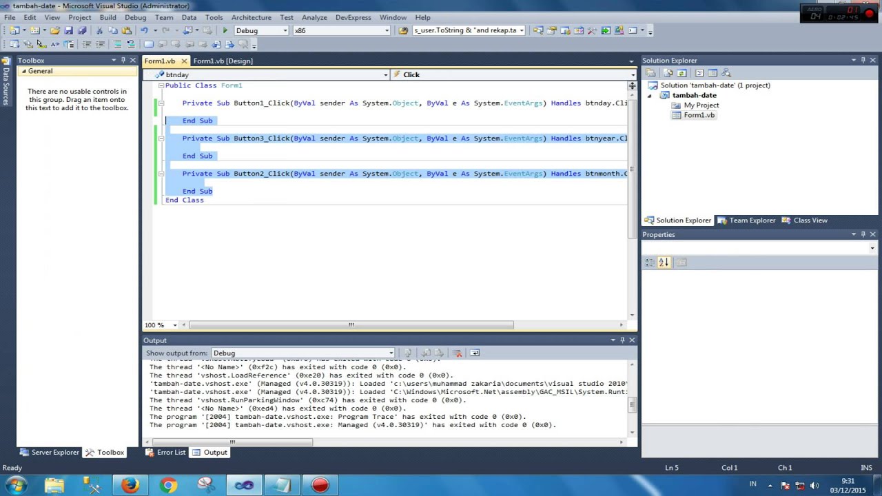Toggle a bookmark on current line
Viewport: 882px width, 496px height.
click(x=149, y=44)
